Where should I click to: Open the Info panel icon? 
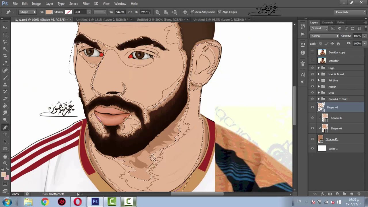click(302, 53)
